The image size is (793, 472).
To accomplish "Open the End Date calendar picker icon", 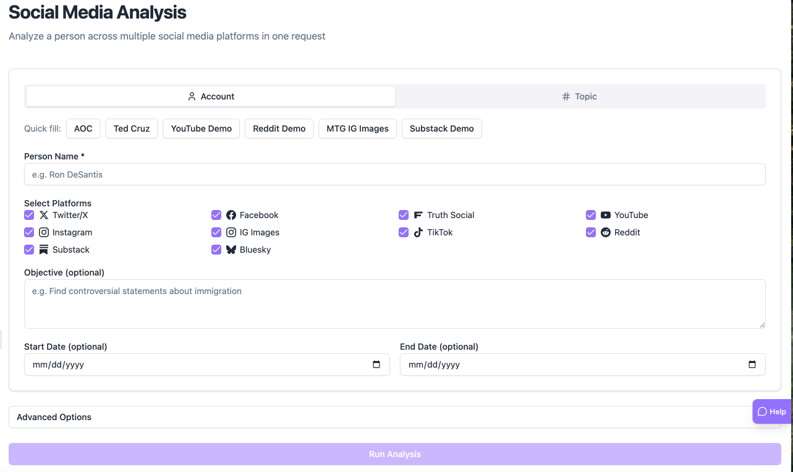I will [x=752, y=365].
